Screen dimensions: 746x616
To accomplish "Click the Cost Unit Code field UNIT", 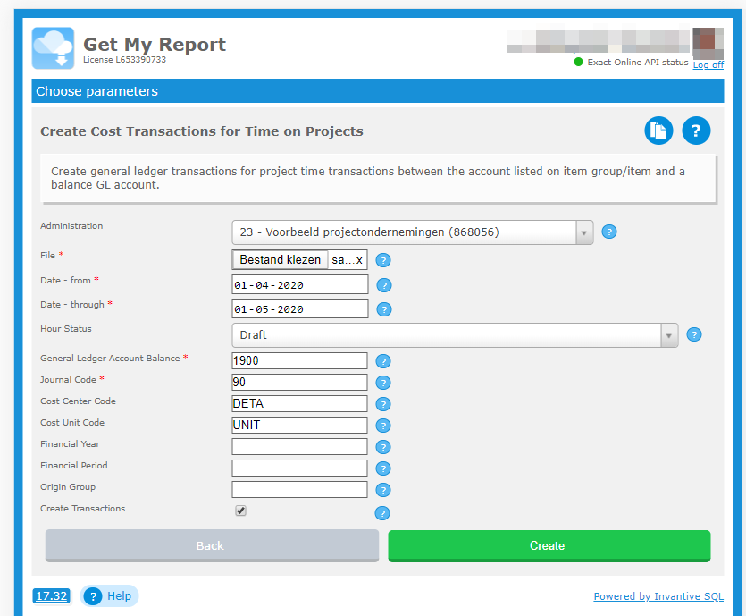I will tap(299, 425).
